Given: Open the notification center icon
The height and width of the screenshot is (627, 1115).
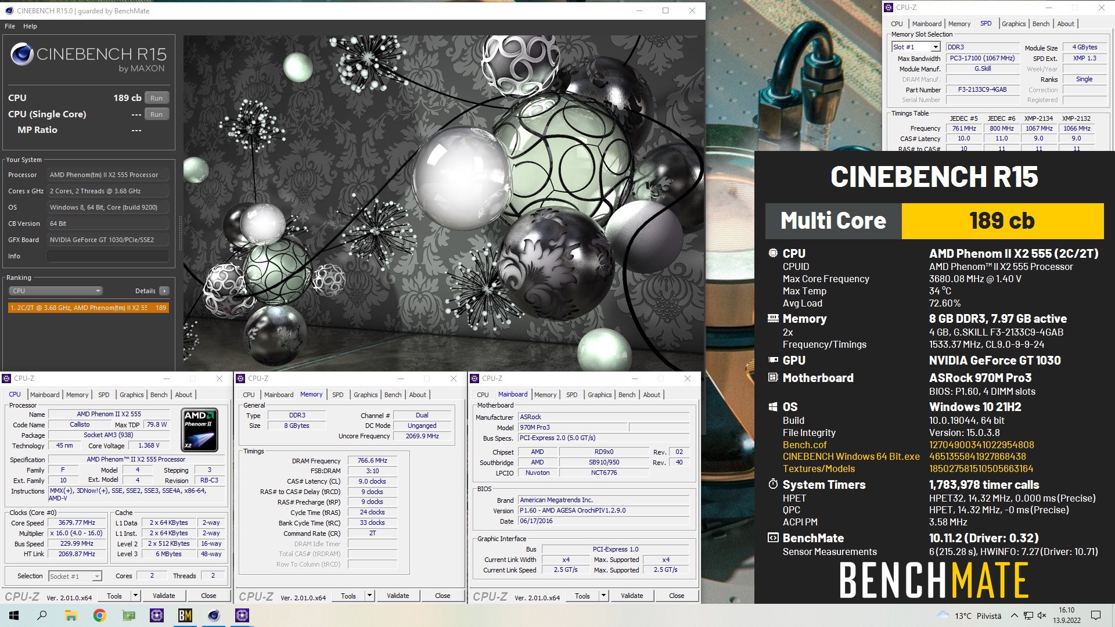Looking at the screenshot, I should [1096, 615].
